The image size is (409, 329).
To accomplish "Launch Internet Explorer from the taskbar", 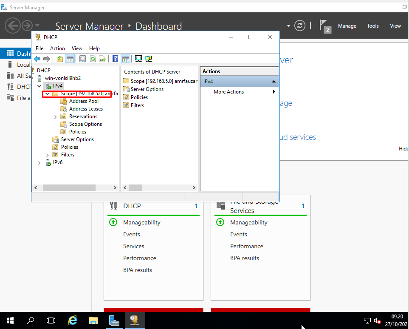I will coord(72,320).
